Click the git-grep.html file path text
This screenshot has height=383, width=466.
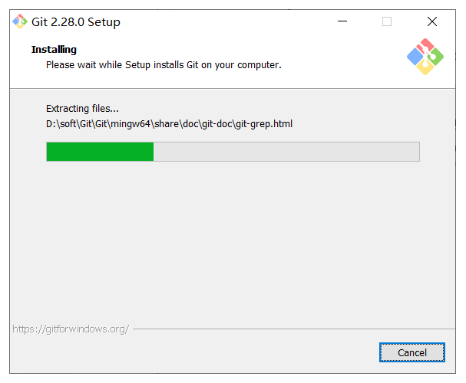point(169,124)
